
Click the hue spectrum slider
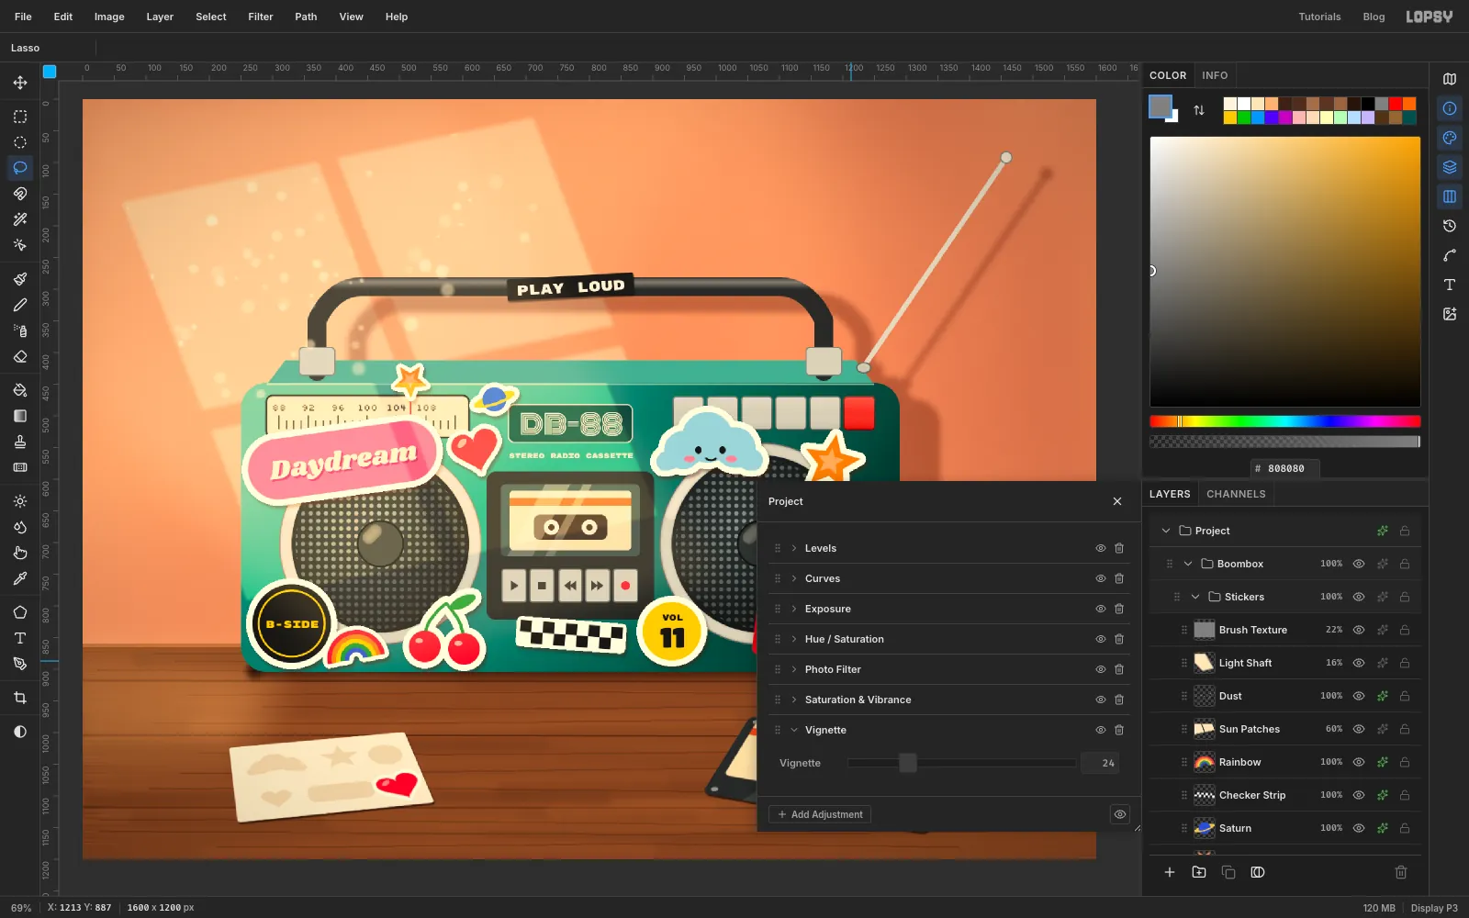click(1284, 421)
